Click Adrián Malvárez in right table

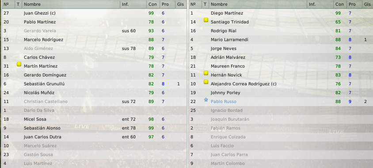click(228, 57)
